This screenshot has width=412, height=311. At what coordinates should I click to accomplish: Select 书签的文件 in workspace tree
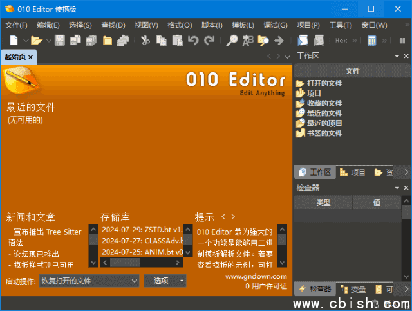pyautogui.click(x=324, y=134)
